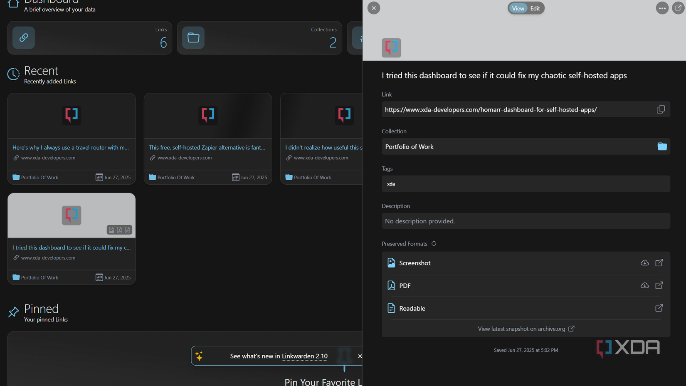Open the Collections count card

tap(259, 38)
